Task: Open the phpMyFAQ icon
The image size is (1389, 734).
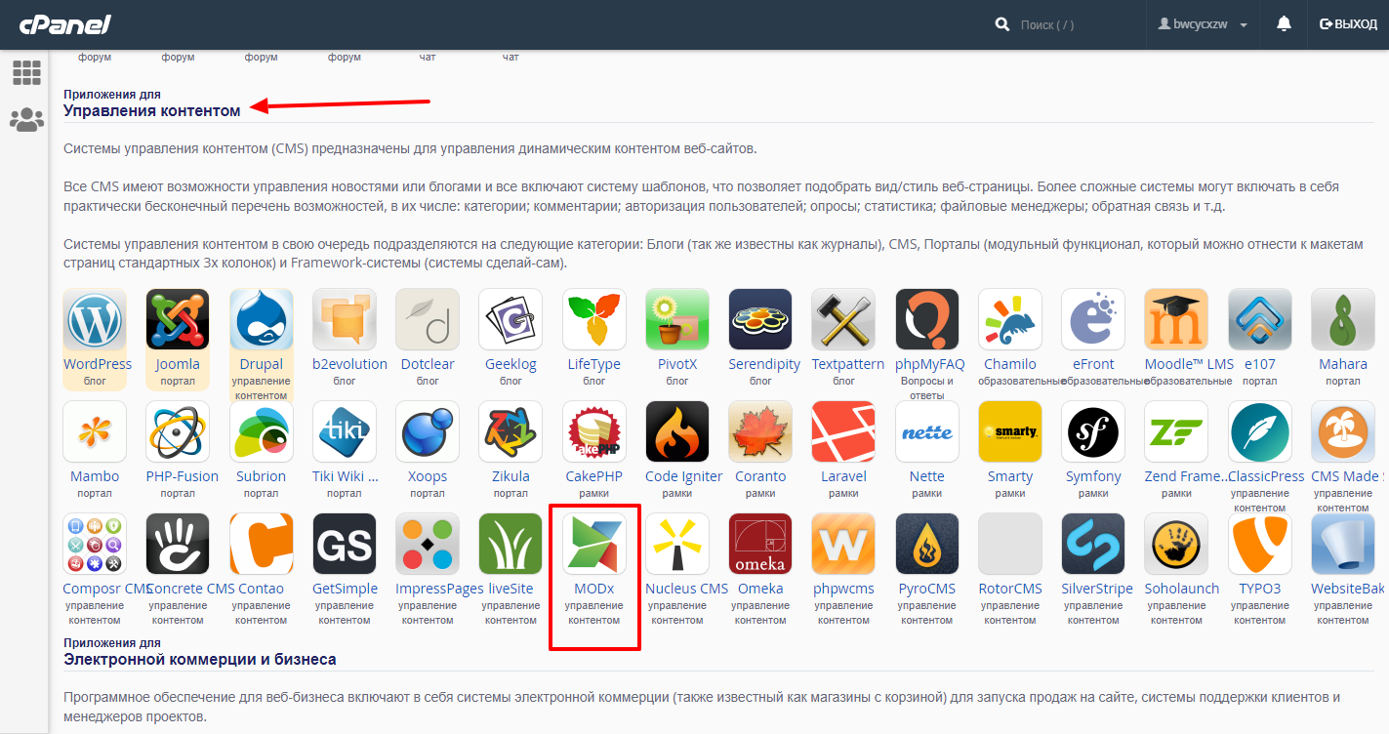Action: [x=927, y=320]
